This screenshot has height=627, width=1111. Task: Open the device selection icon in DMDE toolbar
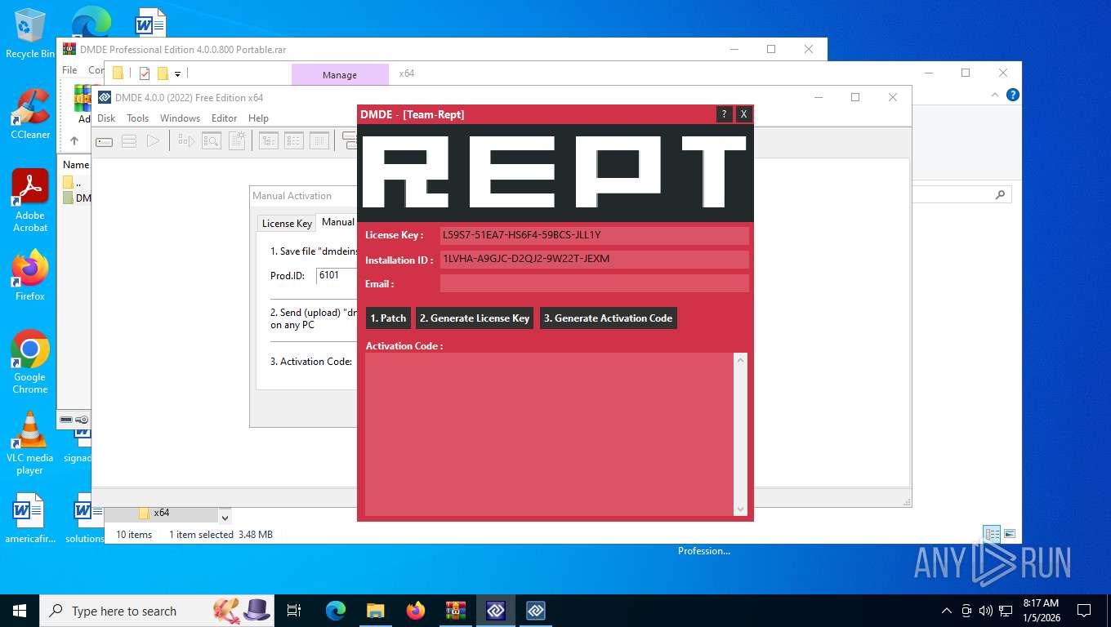104,141
